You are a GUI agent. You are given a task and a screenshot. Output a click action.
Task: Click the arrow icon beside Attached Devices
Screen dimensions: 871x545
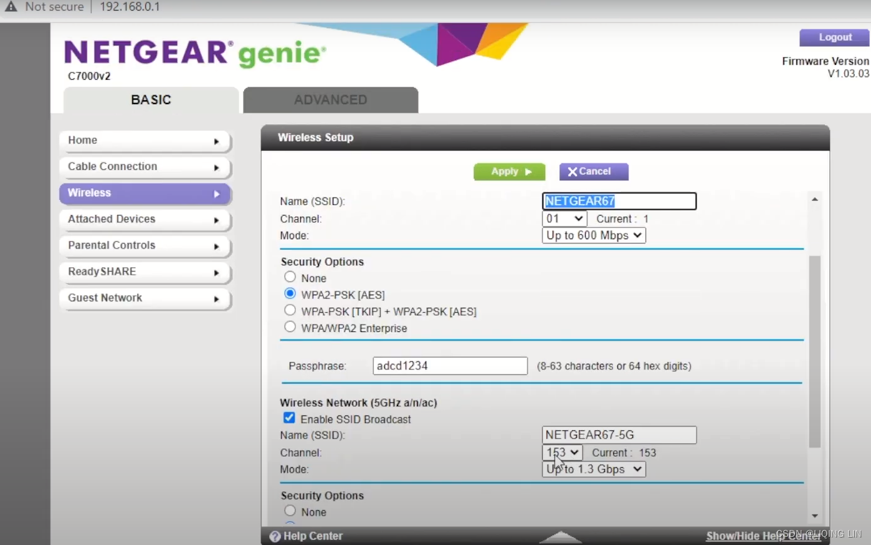point(217,220)
